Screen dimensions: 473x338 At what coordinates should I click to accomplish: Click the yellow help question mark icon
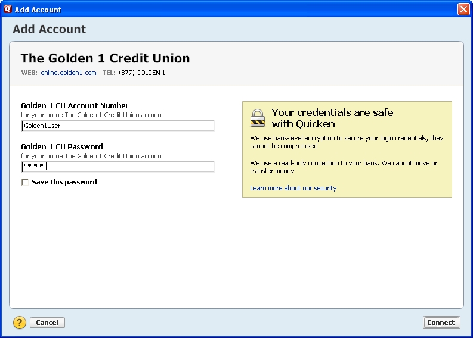[20, 323]
